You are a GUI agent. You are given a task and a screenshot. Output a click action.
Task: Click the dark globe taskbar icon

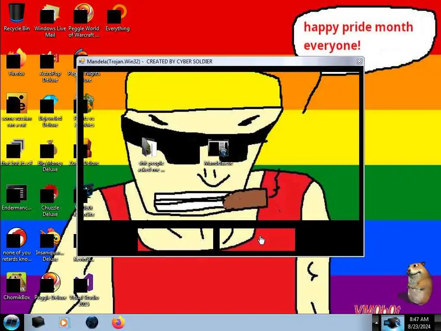[x=92, y=322]
